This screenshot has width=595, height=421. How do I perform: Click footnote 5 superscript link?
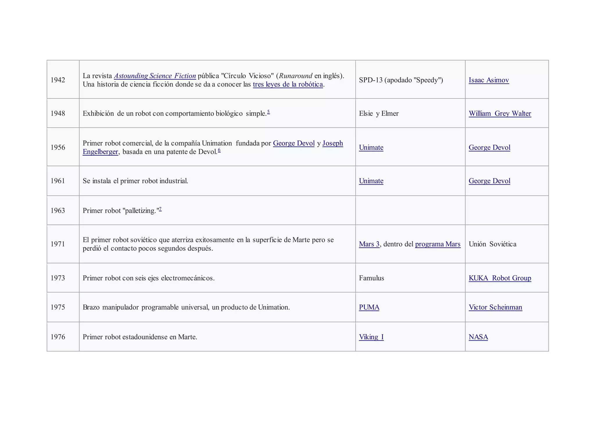268,112
